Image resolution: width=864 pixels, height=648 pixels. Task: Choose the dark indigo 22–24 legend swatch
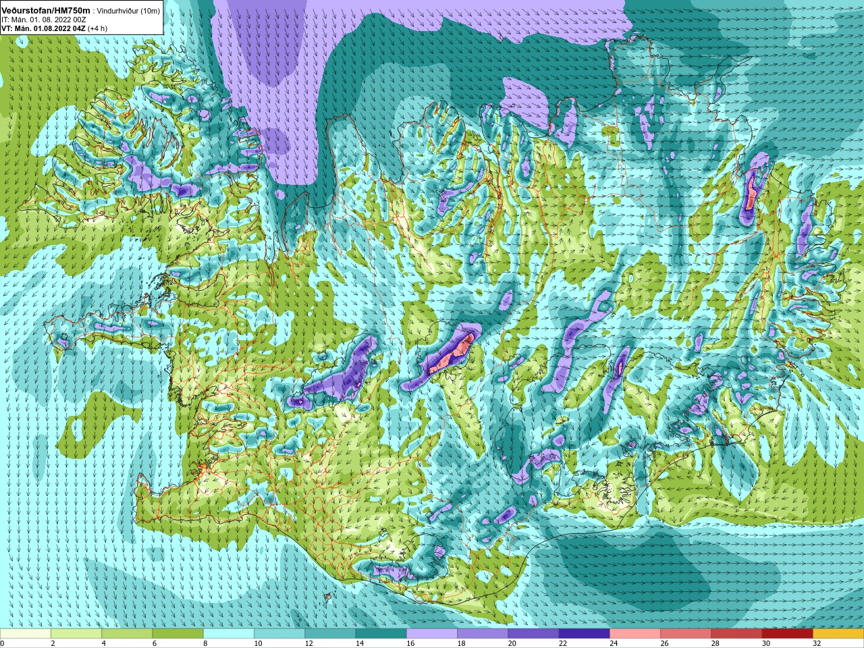pyautogui.click(x=585, y=633)
